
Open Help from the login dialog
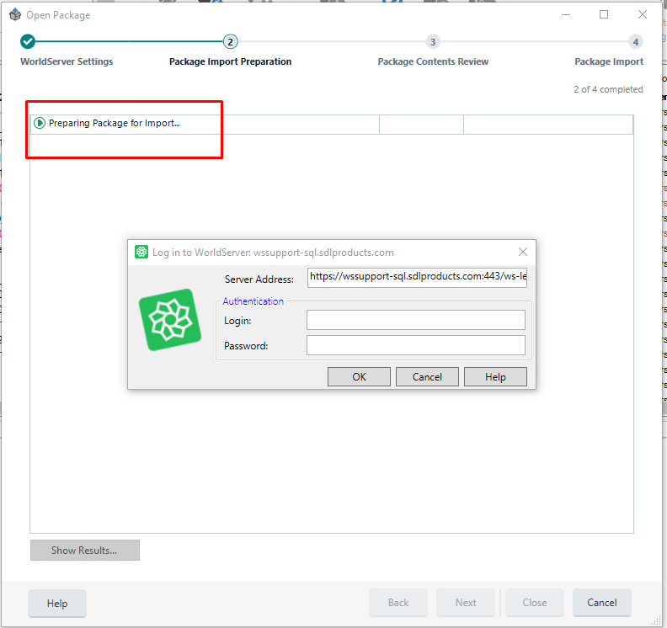[495, 376]
